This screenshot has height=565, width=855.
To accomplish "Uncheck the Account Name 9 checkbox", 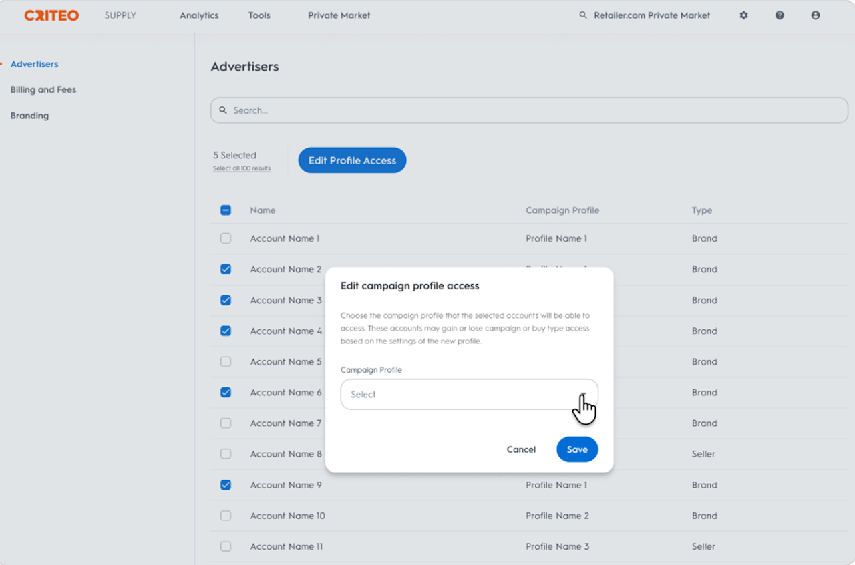I will (x=226, y=485).
